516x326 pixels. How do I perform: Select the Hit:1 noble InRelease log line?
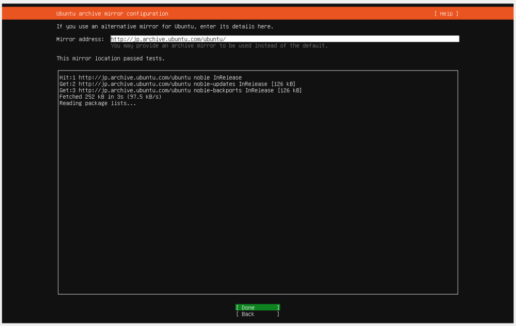(x=150, y=78)
